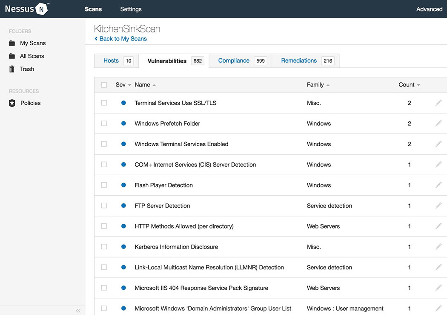Open HTTP Methods Allowed (per directory) entry

click(184, 226)
